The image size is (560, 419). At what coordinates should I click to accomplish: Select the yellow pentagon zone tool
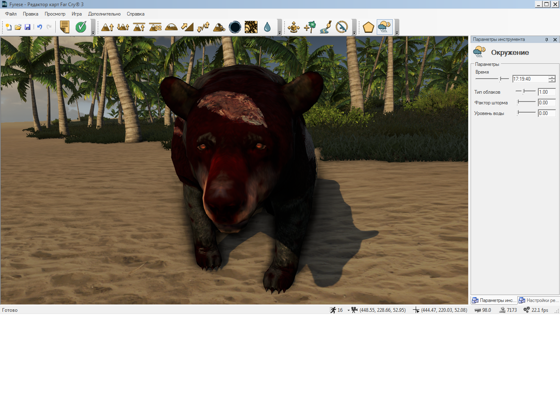369,27
